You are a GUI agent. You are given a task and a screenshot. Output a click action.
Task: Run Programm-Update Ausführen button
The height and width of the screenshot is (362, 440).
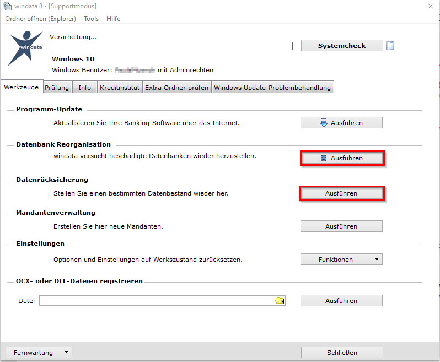point(341,123)
